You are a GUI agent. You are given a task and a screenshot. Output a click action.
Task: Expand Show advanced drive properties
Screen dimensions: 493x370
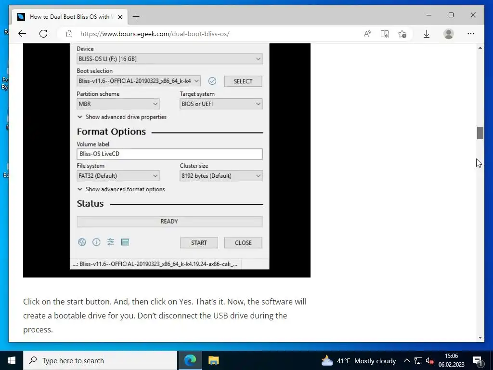click(122, 117)
